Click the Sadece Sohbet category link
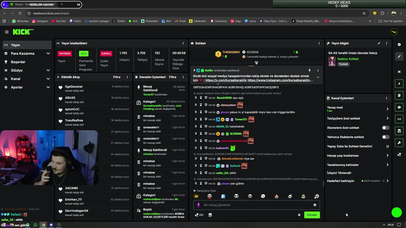Viewport: 406px width, 228px height. coord(348,59)
